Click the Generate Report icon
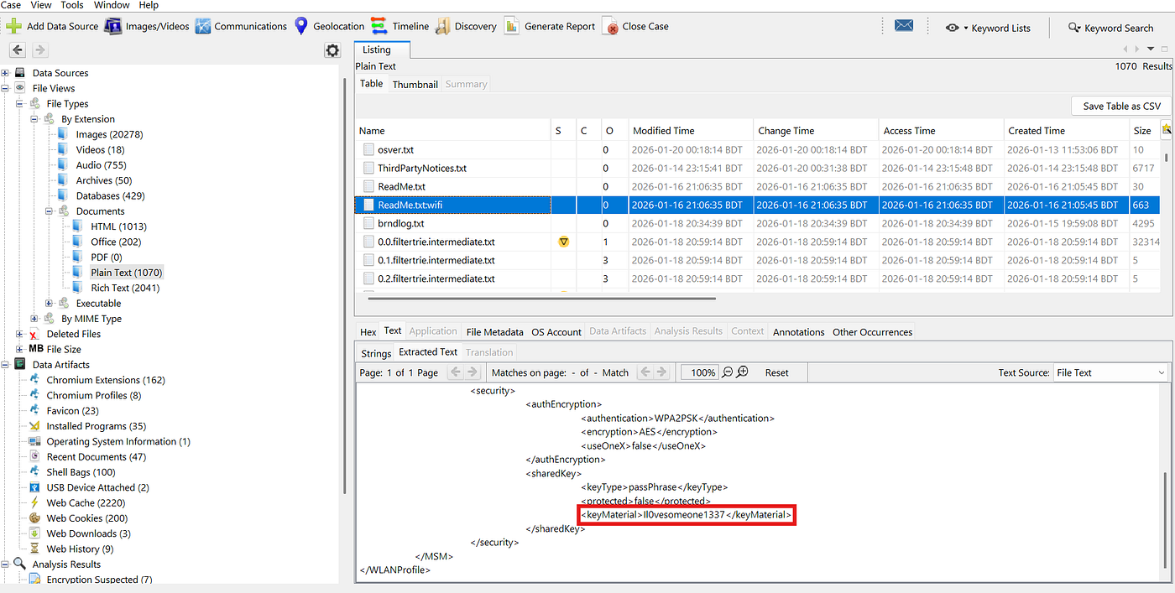Viewport: 1175px width, 593px height. [x=511, y=26]
